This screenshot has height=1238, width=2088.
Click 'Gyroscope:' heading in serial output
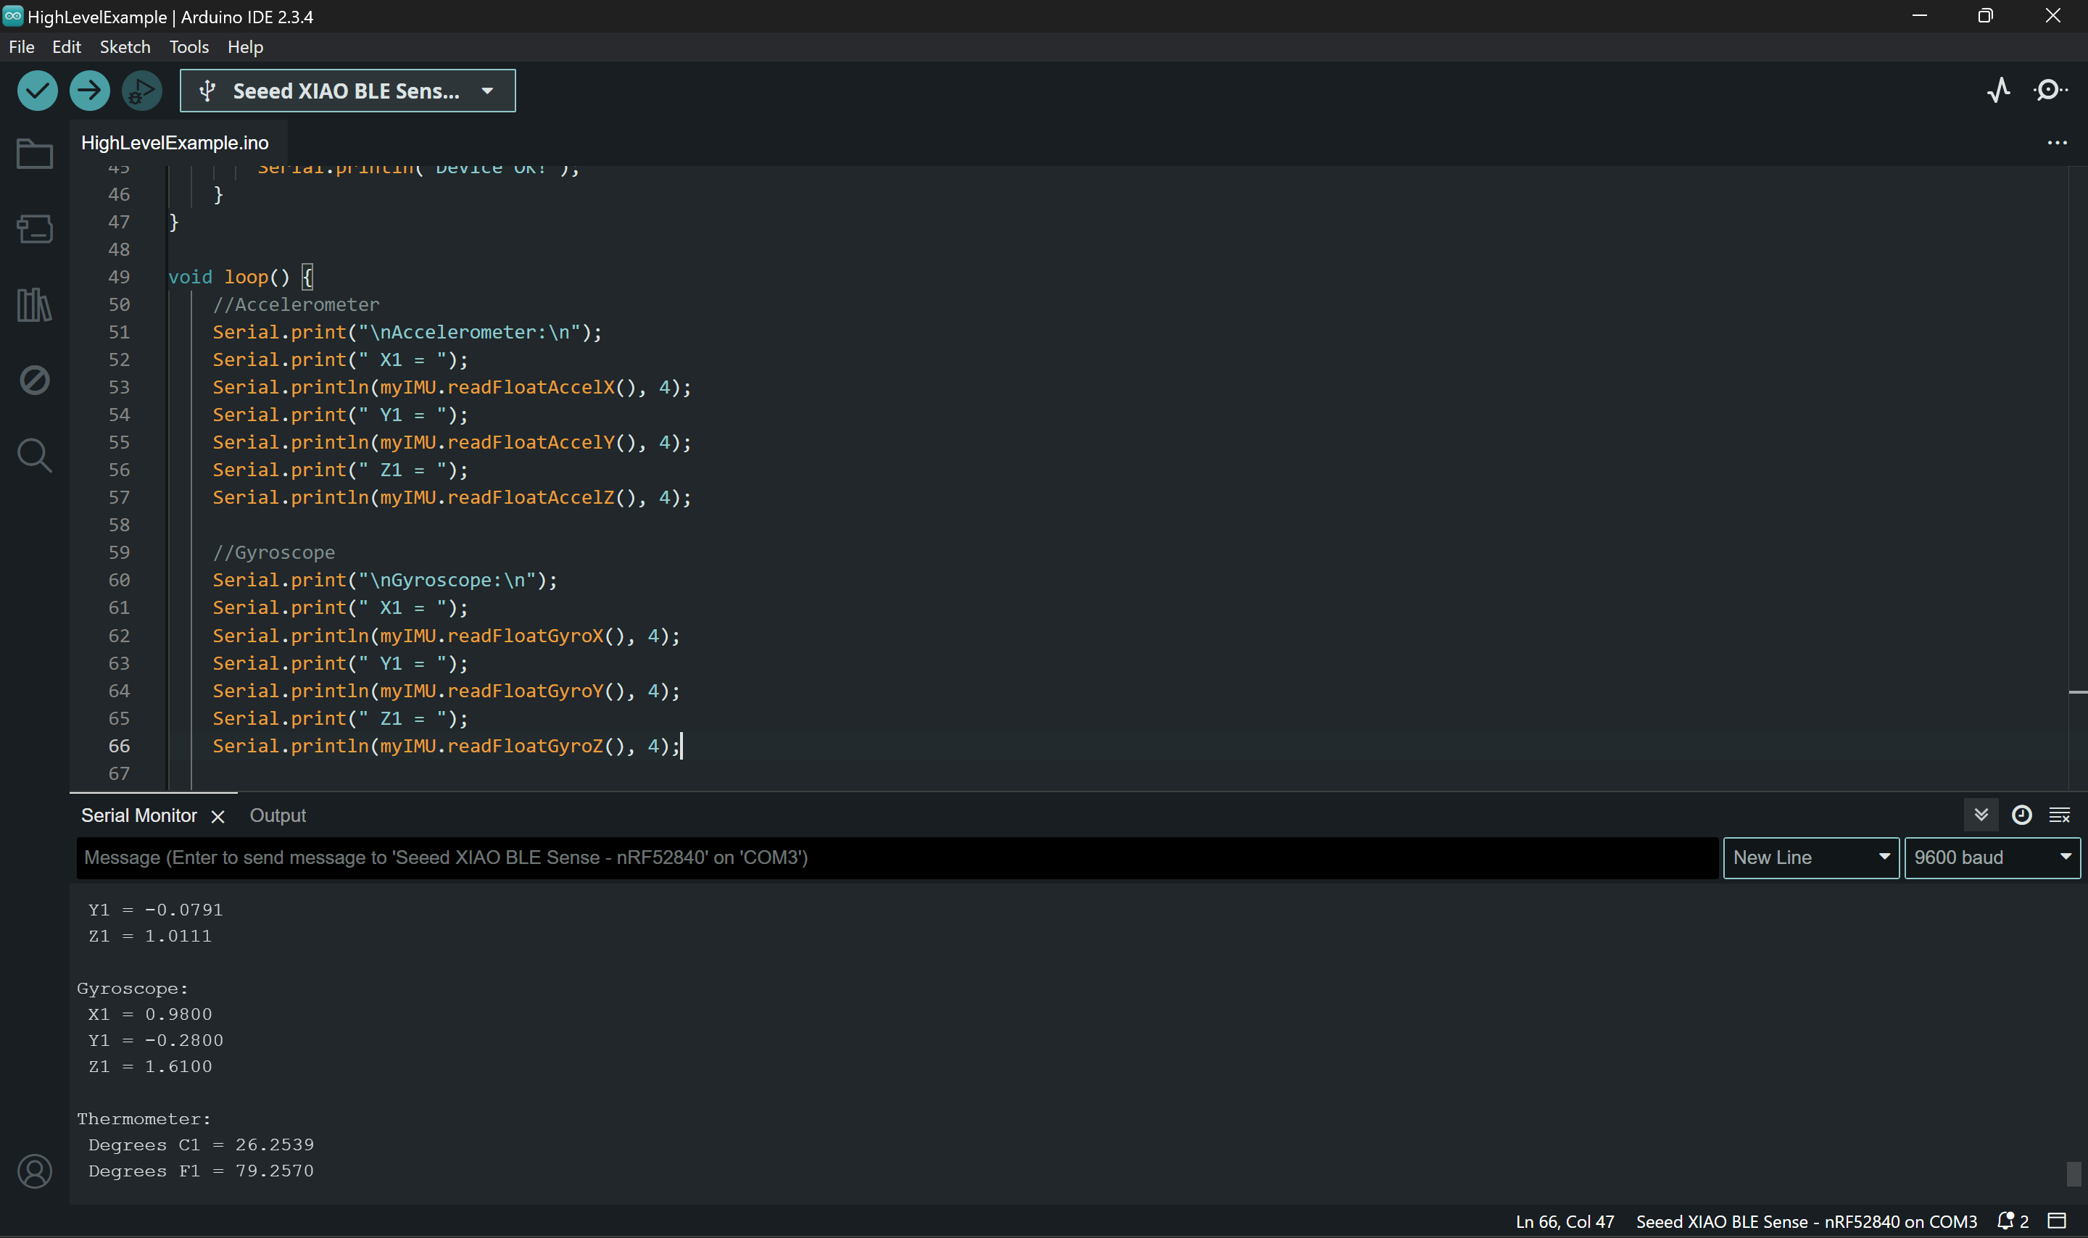133,989
